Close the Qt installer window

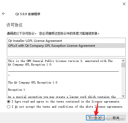124,4
